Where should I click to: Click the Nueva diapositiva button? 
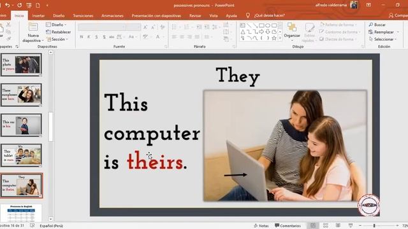coord(33,32)
